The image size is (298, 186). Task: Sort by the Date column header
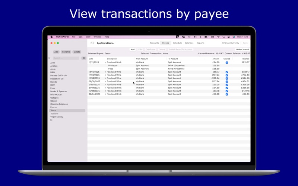(91, 59)
